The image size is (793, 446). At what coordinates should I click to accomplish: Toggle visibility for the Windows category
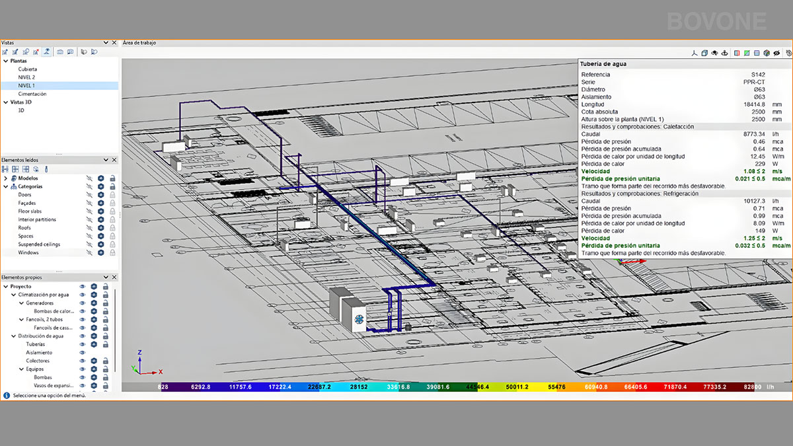tap(89, 252)
